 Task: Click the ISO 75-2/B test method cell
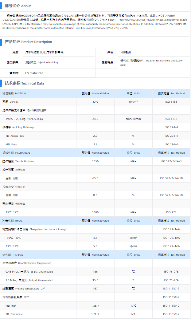pyautogui.click(x=171, y=272)
